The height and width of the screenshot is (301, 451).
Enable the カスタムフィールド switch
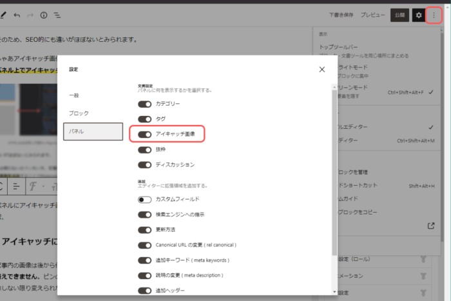click(145, 199)
